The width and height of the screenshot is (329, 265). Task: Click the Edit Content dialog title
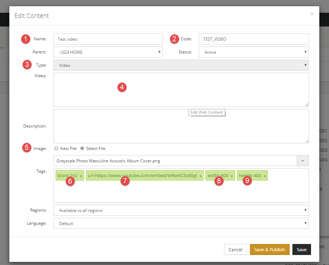point(31,16)
